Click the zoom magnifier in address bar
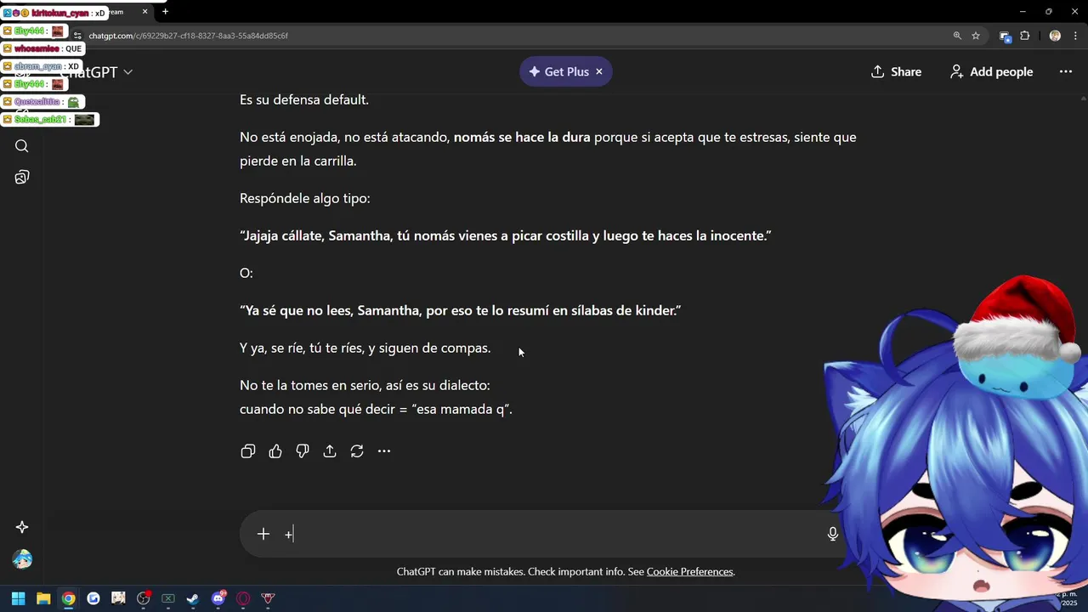Image resolution: width=1088 pixels, height=612 pixels. (x=957, y=36)
